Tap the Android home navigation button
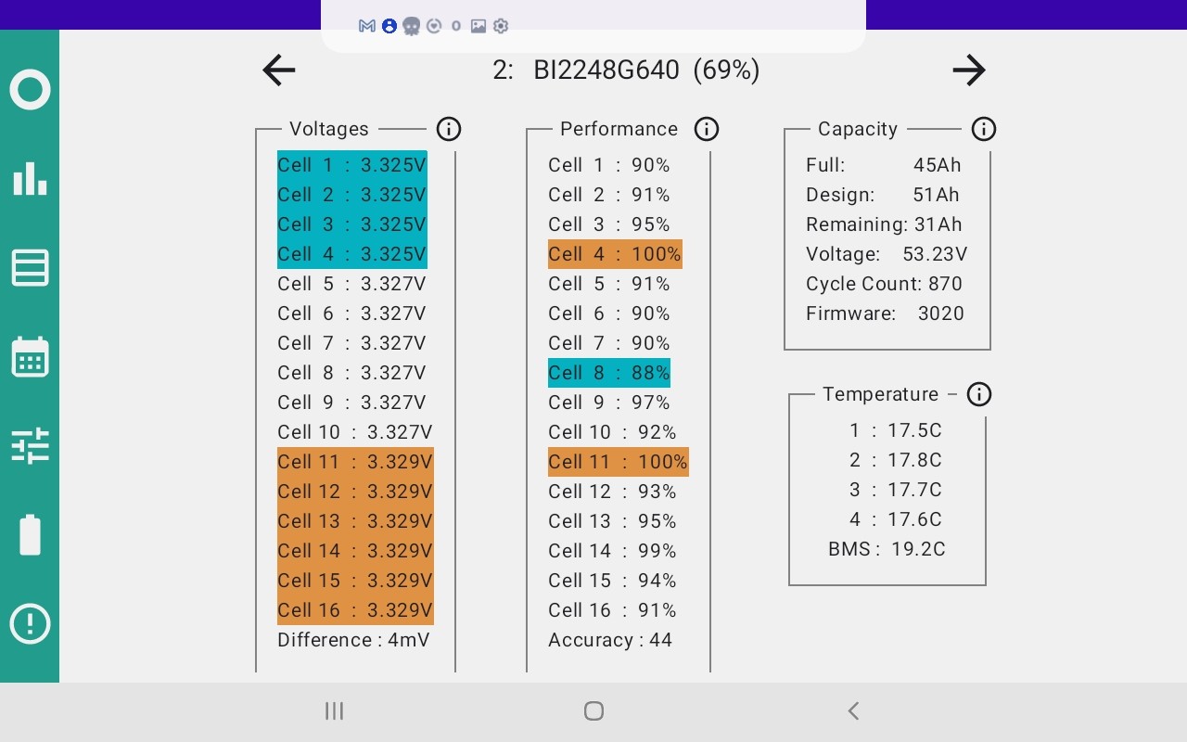The height and width of the screenshot is (742, 1187). pyautogui.click(x=593, y=711)
